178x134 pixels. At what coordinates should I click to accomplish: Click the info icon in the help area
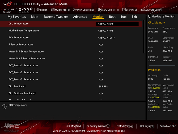4,107
